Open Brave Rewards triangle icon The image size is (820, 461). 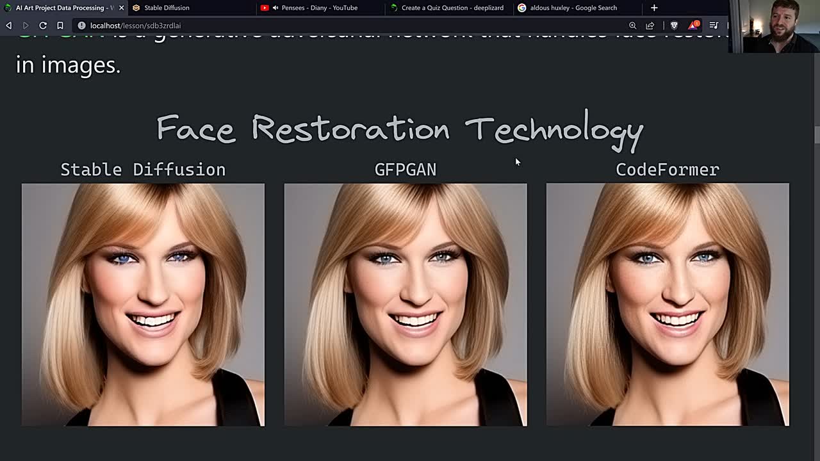point(693,26)
